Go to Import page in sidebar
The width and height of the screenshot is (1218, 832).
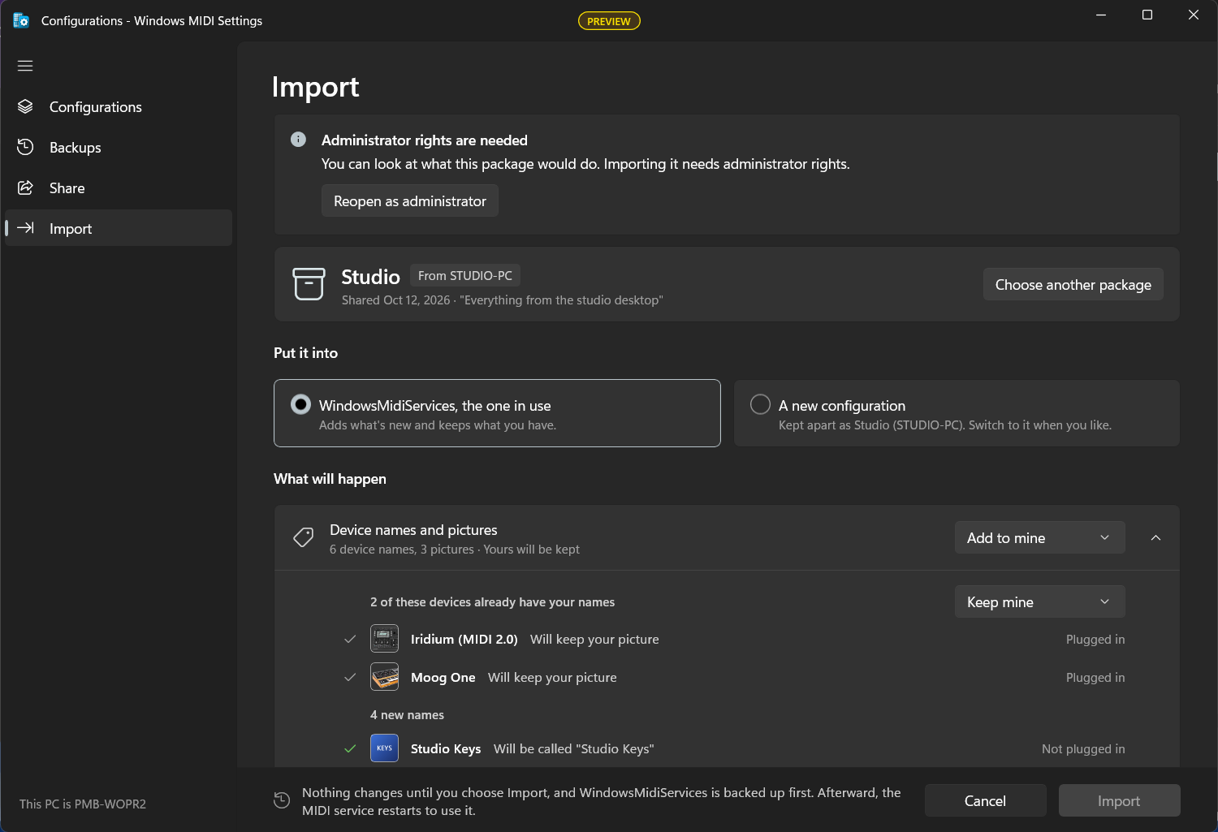click(119, 228)
